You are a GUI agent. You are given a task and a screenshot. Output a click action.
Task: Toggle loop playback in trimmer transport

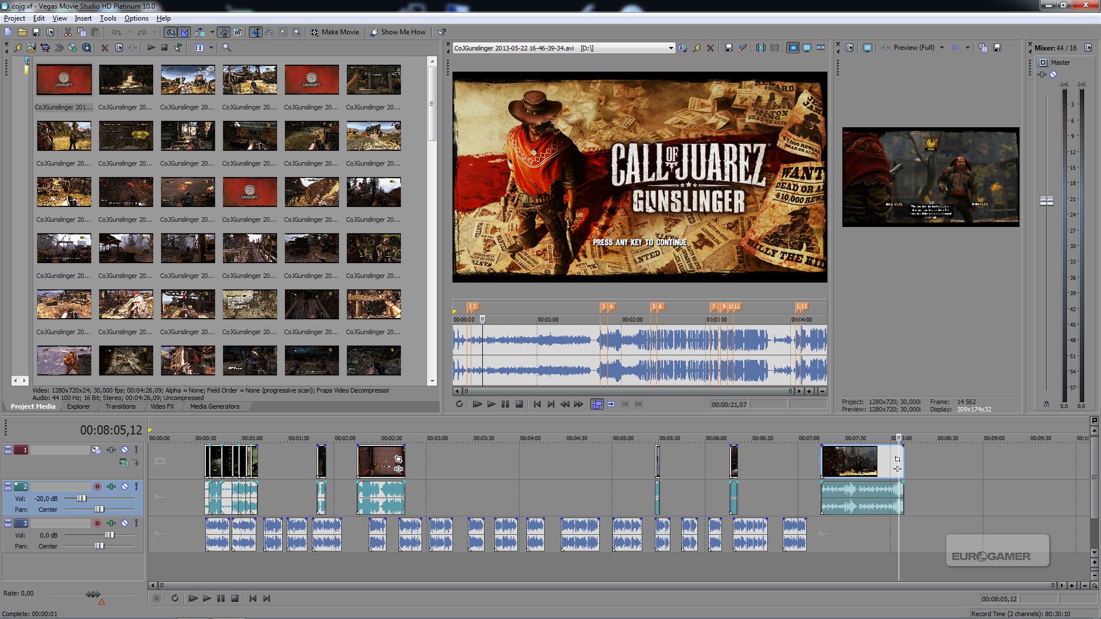pos(459,404)
